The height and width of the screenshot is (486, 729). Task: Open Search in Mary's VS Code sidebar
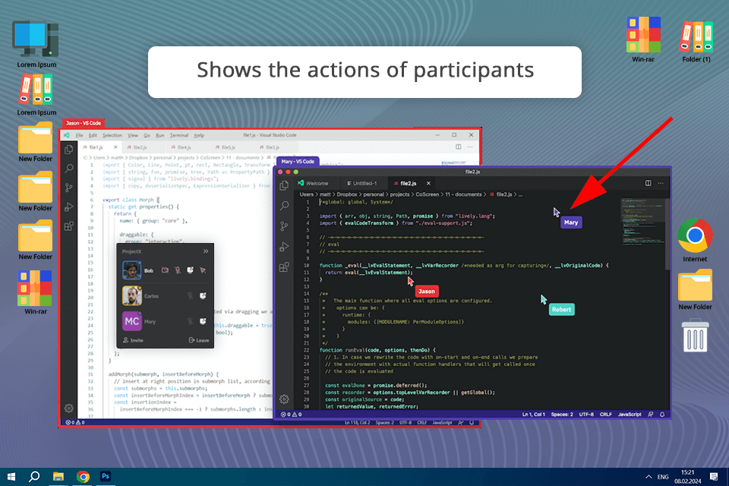(284, 206)
